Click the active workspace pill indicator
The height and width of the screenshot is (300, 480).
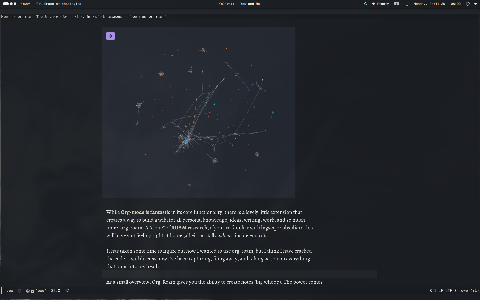6,4
